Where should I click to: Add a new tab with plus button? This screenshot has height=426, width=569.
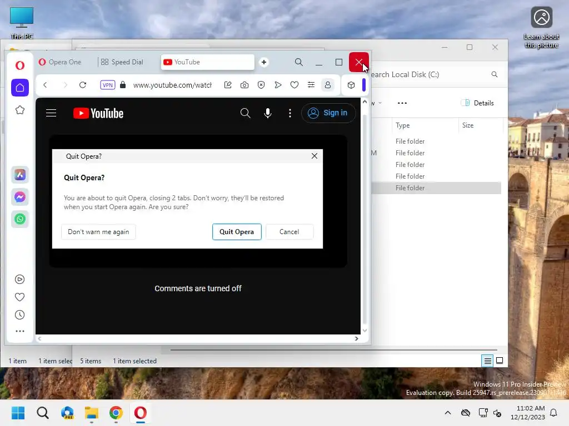point(264,62)
